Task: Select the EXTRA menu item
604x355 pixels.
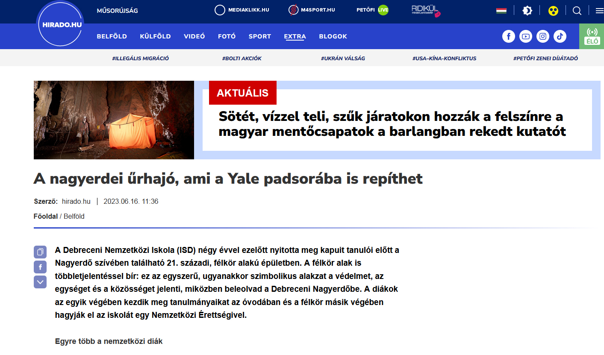Action: [295, 36]
